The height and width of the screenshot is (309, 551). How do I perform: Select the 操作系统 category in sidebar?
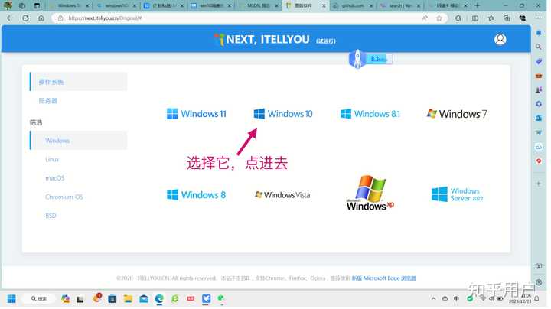(x=78, y=82)
